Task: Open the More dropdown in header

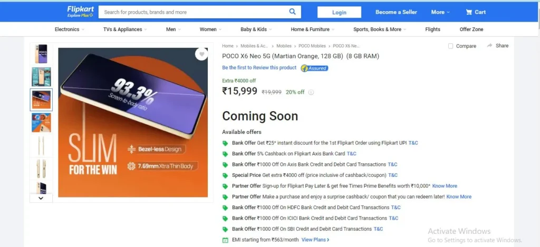Action: coord(440,12)
